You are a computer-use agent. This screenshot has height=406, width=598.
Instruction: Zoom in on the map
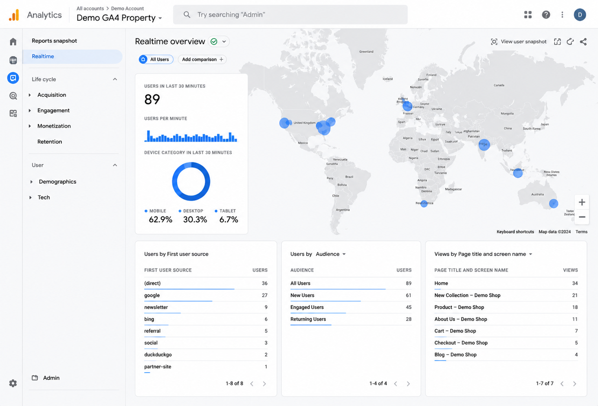(582, 202)
